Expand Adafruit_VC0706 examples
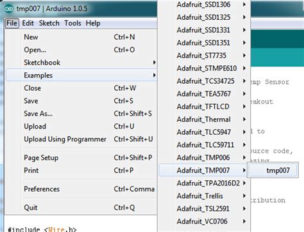304x232 pixels. (x=204, y=221)
